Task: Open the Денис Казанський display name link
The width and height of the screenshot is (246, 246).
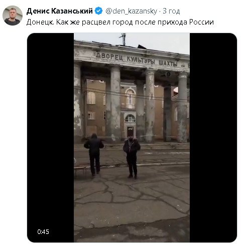Action: point(59,11)
